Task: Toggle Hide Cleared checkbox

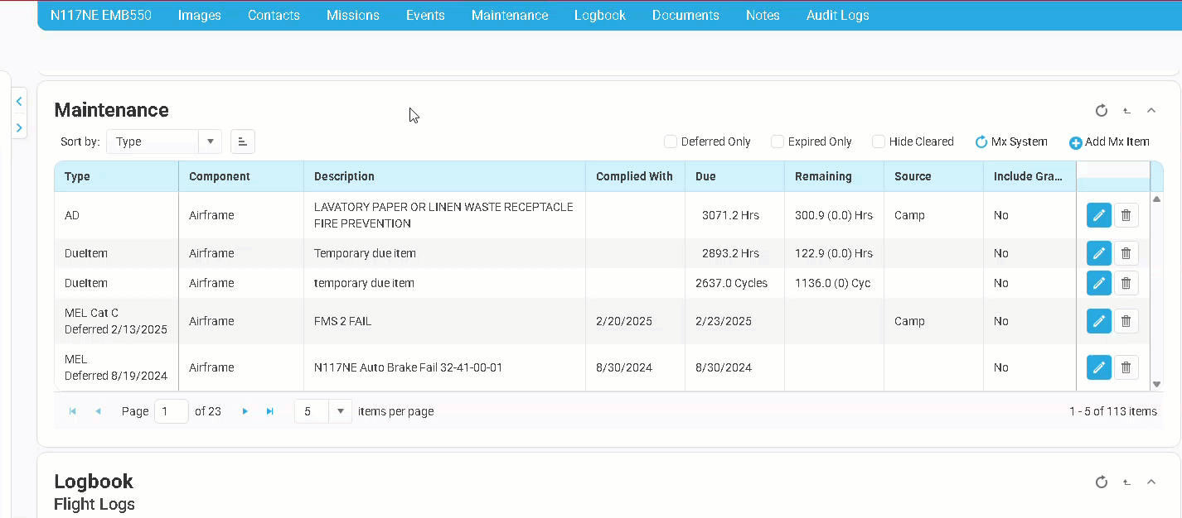Action: point(879,141)
